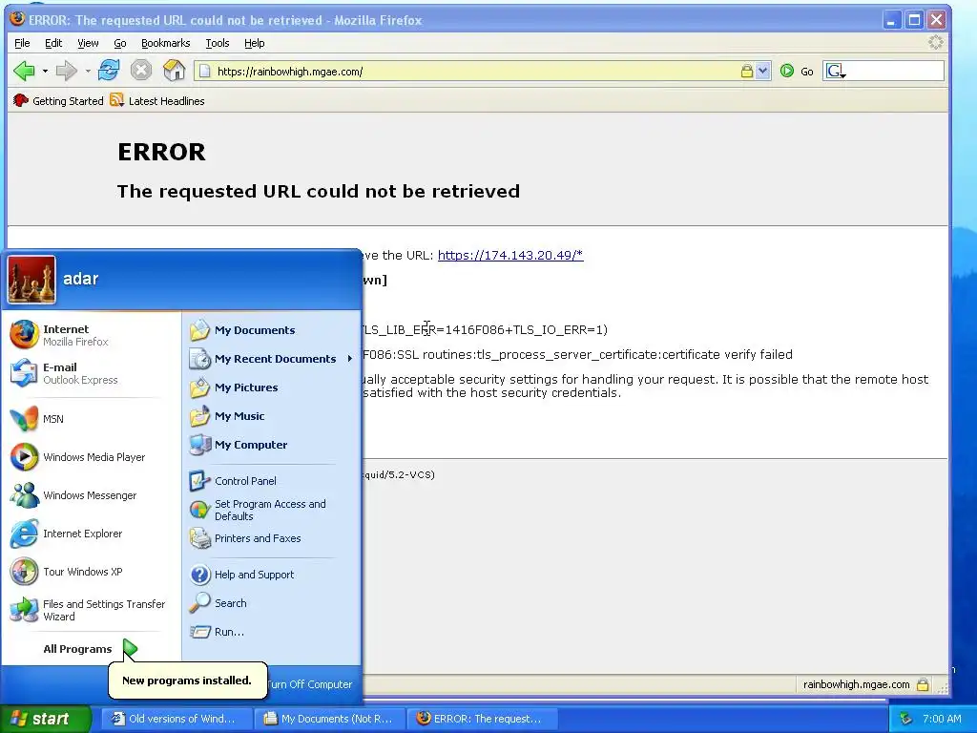Click the adar user picture

[31, 280]
